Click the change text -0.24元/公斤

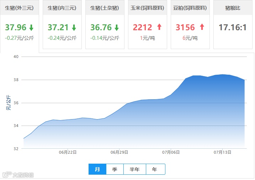(x=62, y=38)
